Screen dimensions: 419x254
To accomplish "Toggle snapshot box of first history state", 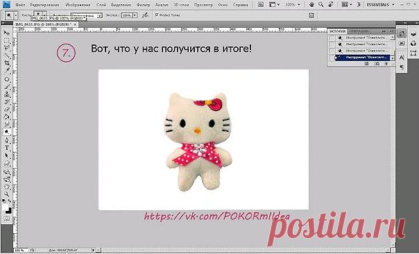I will [x=332, y=38].
